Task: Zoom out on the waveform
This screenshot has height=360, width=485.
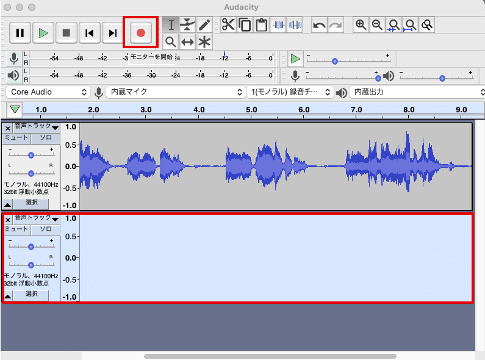Action: point(378,25)
